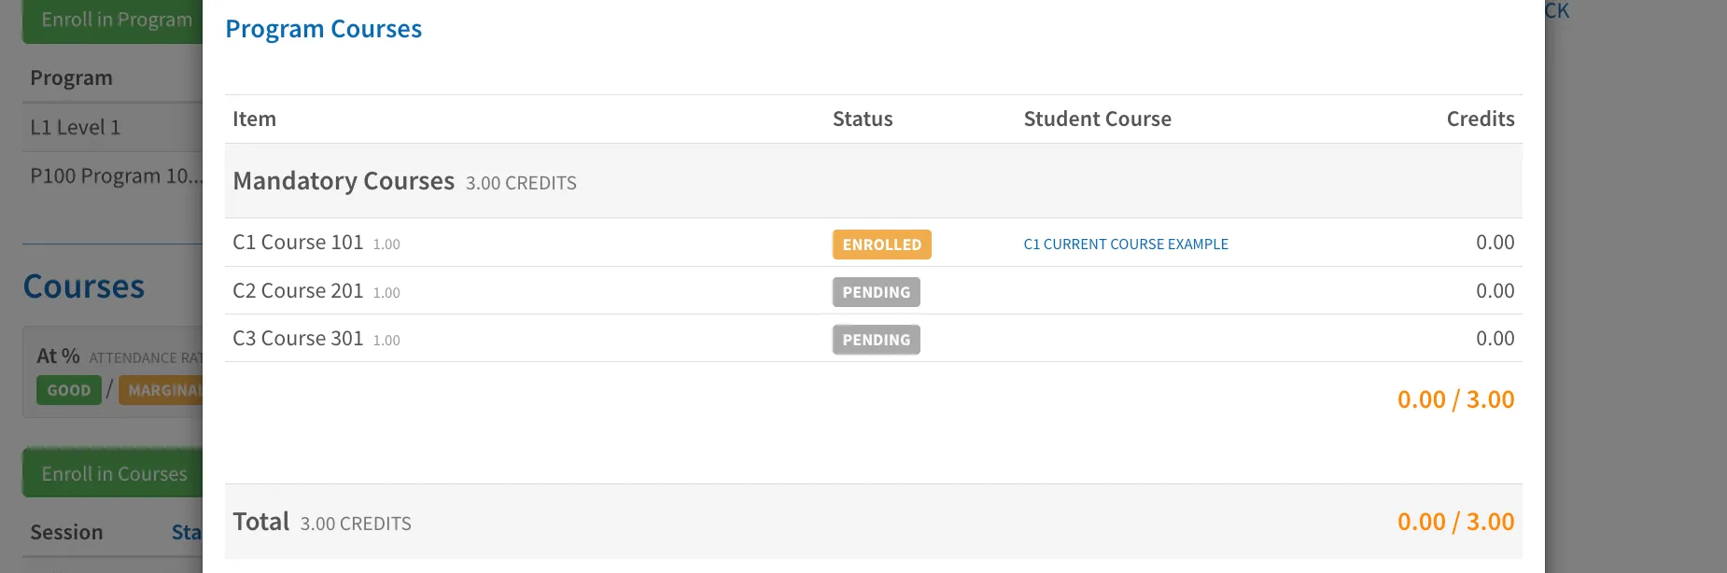Click the Total label in the footer row
The height and width of the screenshot is (573, 1727).
[x=261, y=522]
